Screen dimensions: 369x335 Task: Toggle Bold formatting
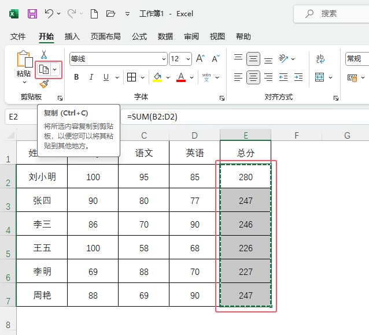click(76, 77)
